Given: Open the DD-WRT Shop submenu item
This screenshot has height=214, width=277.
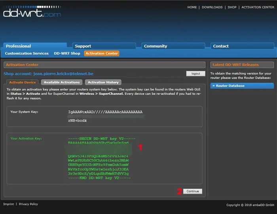Looking at the screenshot, I should tap(67, 53).
